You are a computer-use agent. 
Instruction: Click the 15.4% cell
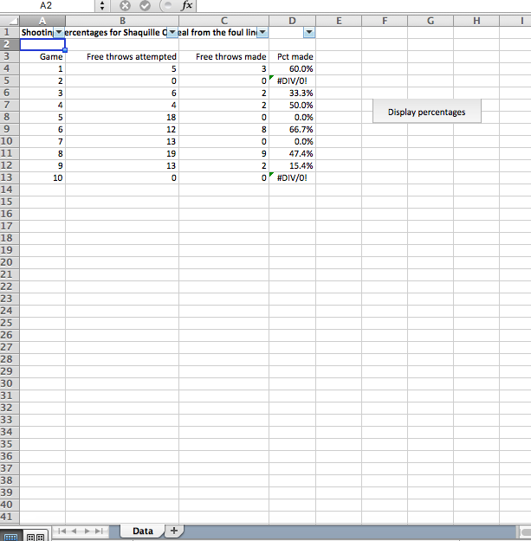(x=292, y=165)
